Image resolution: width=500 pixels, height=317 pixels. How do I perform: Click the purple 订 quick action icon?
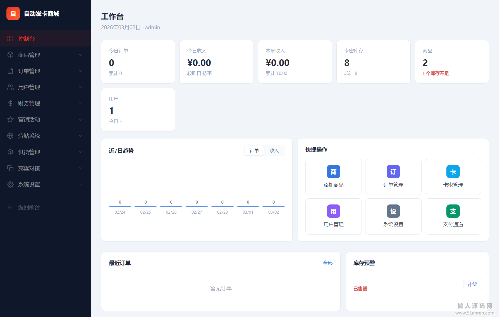(393, 172)
